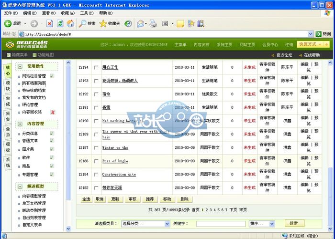Tick the checkbox for row 12192 宿命
Screen dimensions: 335x239
96,94
